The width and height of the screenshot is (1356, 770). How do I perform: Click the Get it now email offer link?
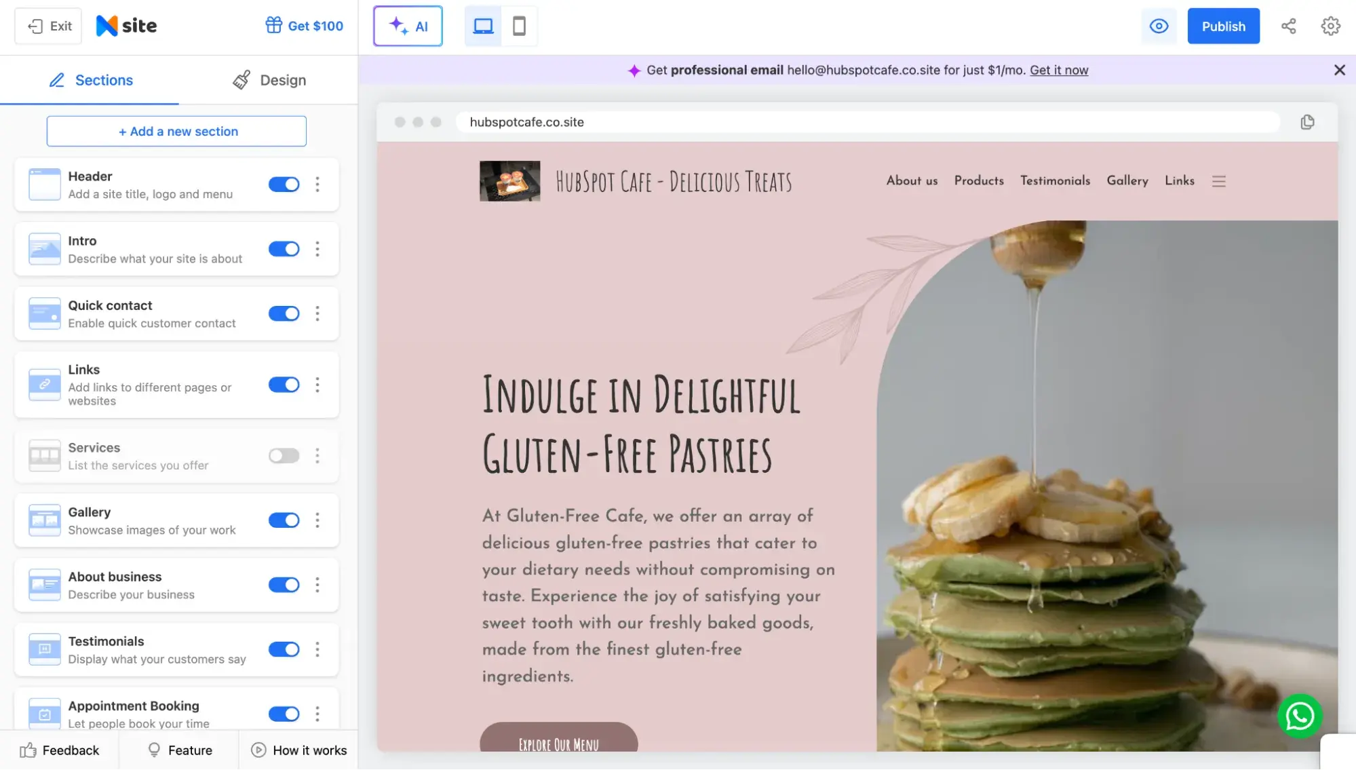[1059, 70]
